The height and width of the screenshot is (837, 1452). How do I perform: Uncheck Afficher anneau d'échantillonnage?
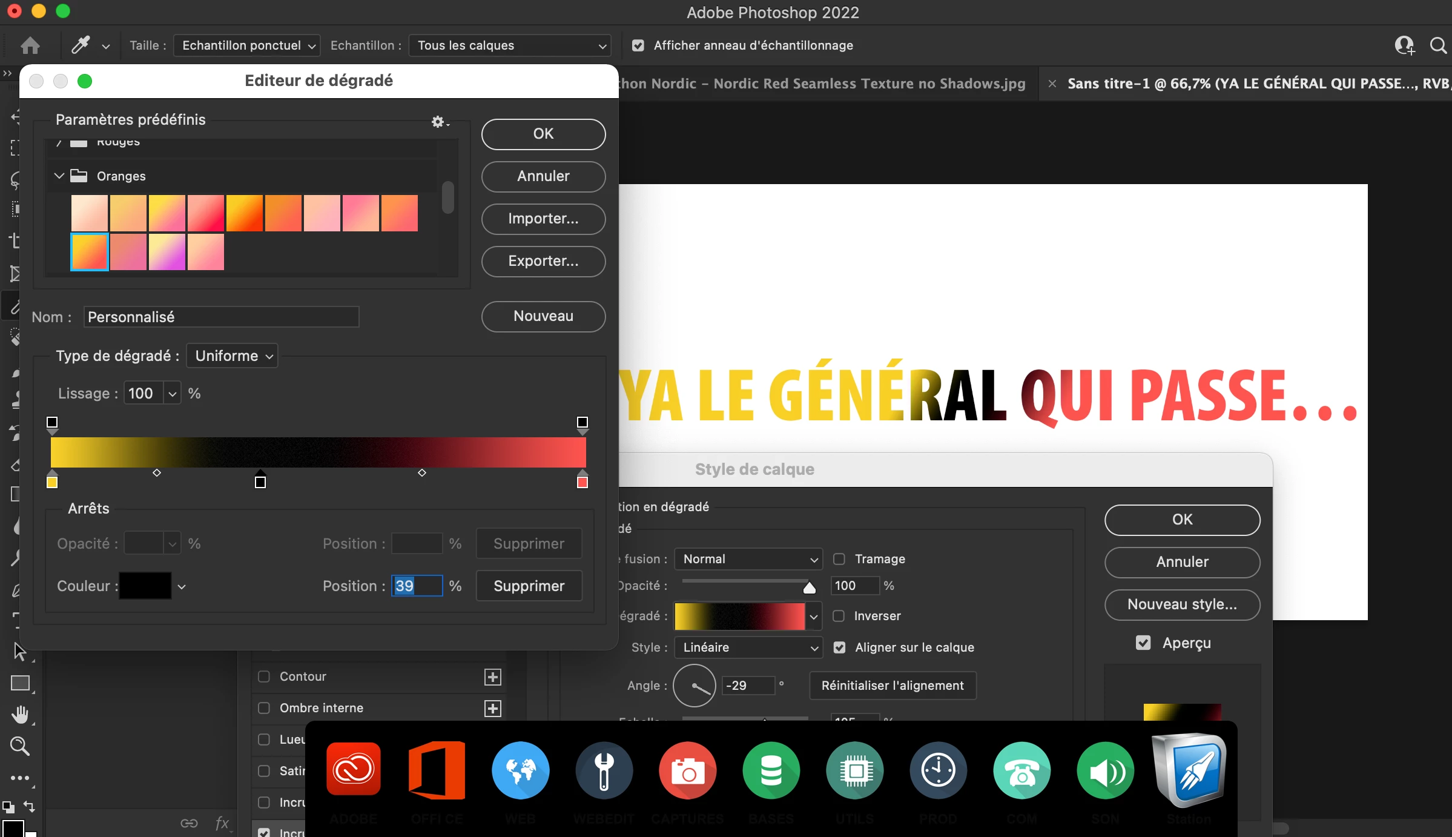[x=638, y=45]
